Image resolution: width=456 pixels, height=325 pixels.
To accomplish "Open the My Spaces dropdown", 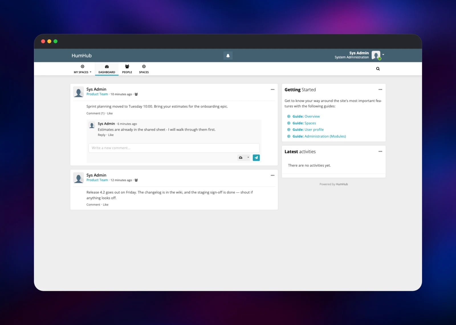I will point(82,69).
